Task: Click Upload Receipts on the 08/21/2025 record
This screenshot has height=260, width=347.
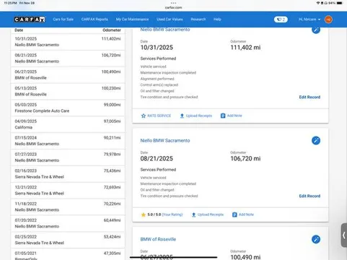Action: pos(208,214)
